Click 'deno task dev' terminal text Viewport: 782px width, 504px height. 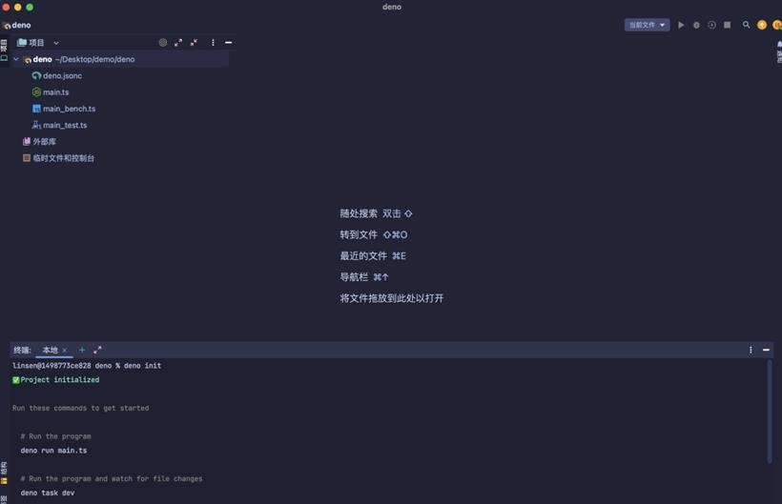pyautogui.click(x=48, y=493)
